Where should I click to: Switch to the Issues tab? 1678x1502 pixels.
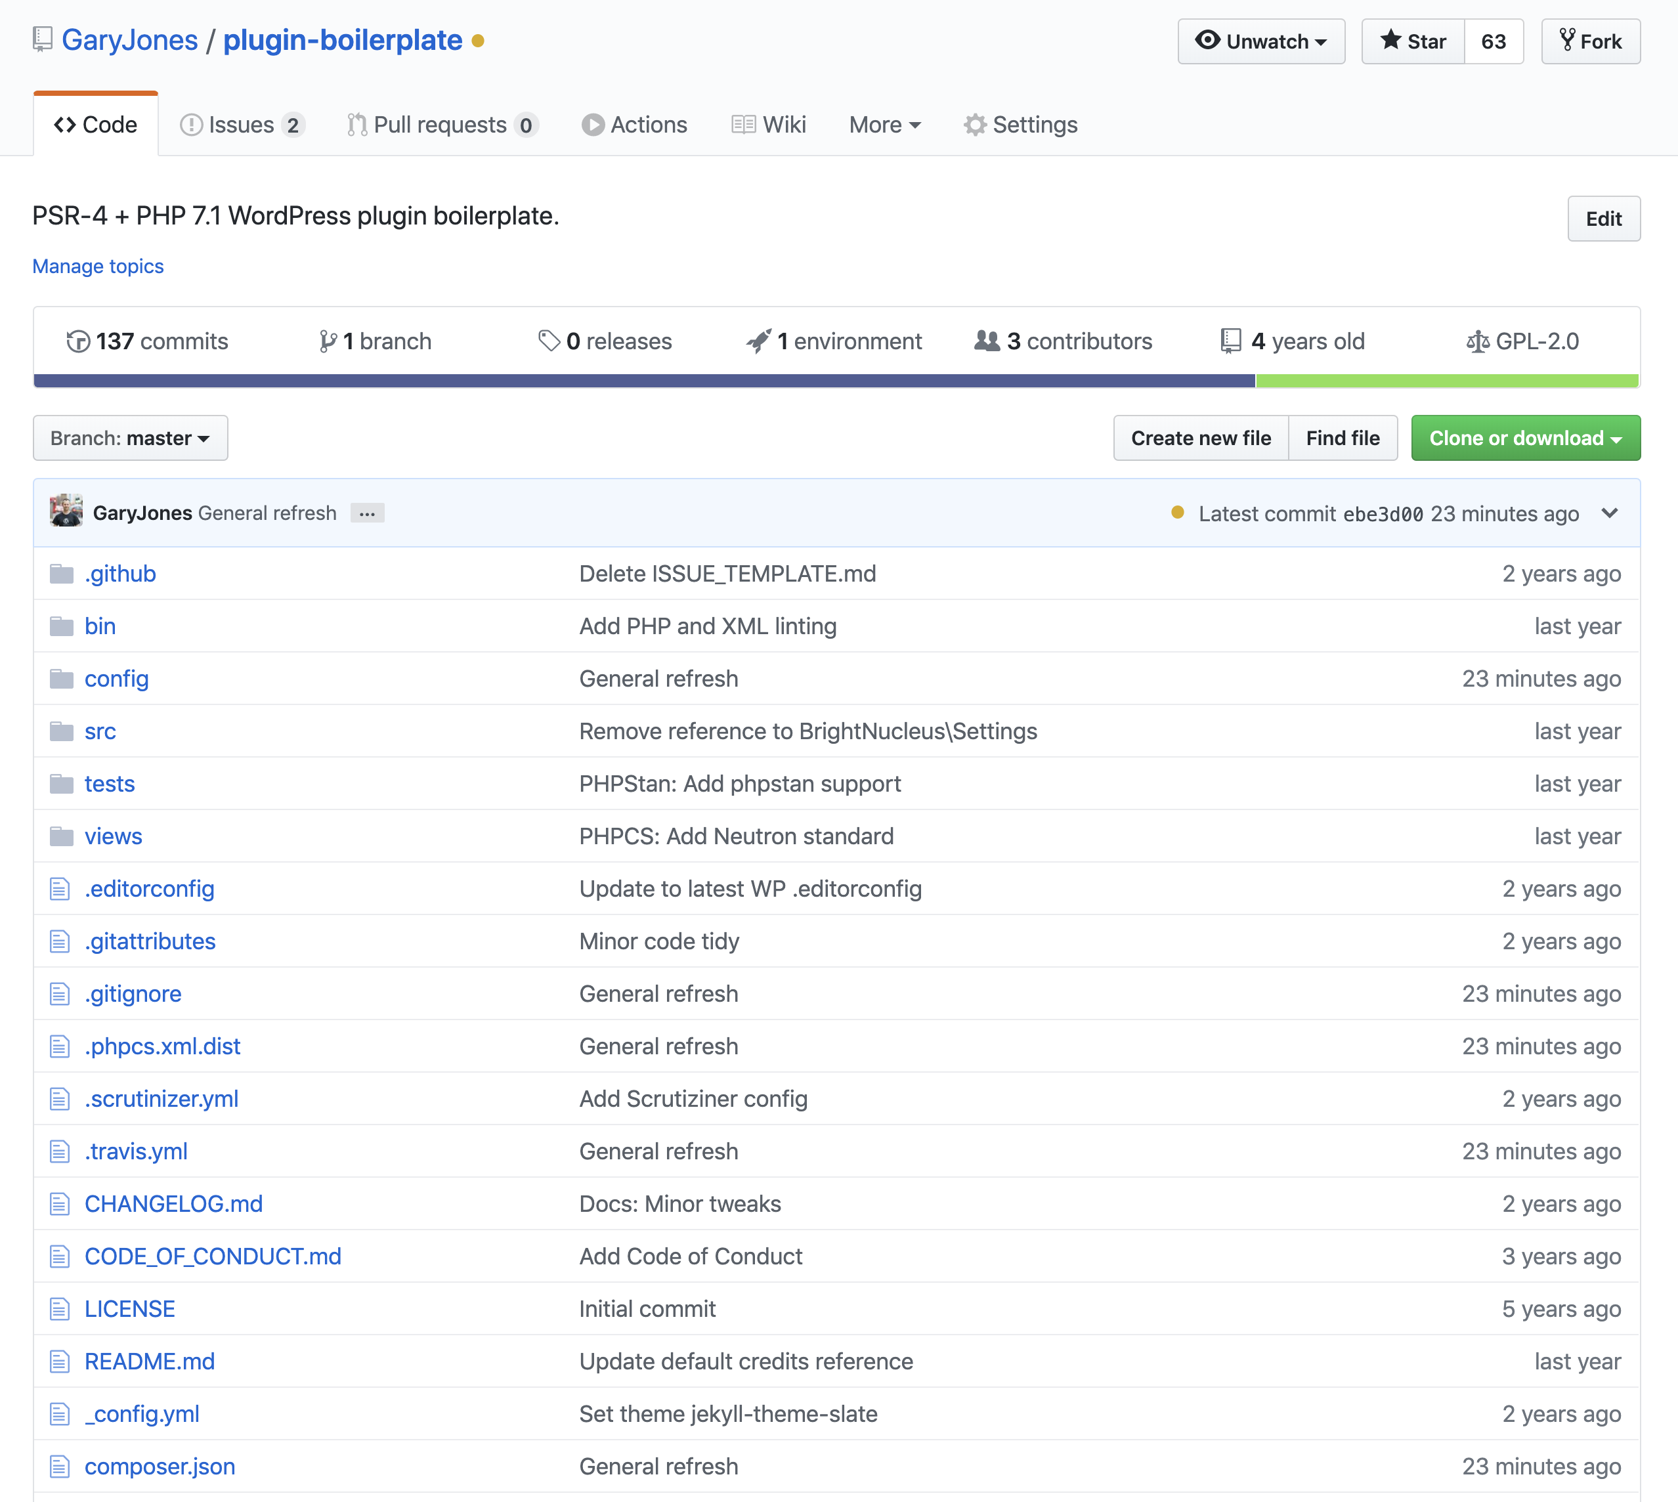click(242, 125)
